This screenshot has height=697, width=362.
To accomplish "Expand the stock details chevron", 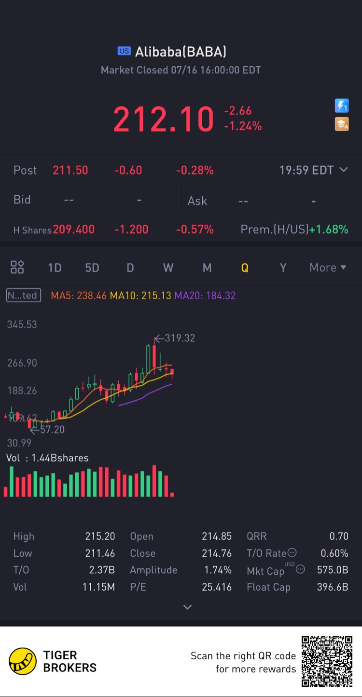I will (x=188, y=607).
